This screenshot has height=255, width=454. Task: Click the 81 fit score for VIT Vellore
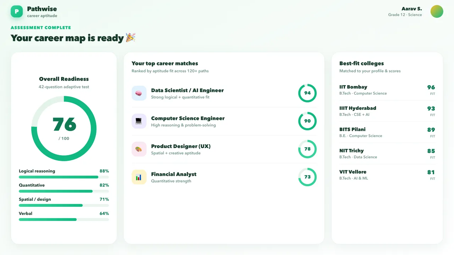point(431,172)
